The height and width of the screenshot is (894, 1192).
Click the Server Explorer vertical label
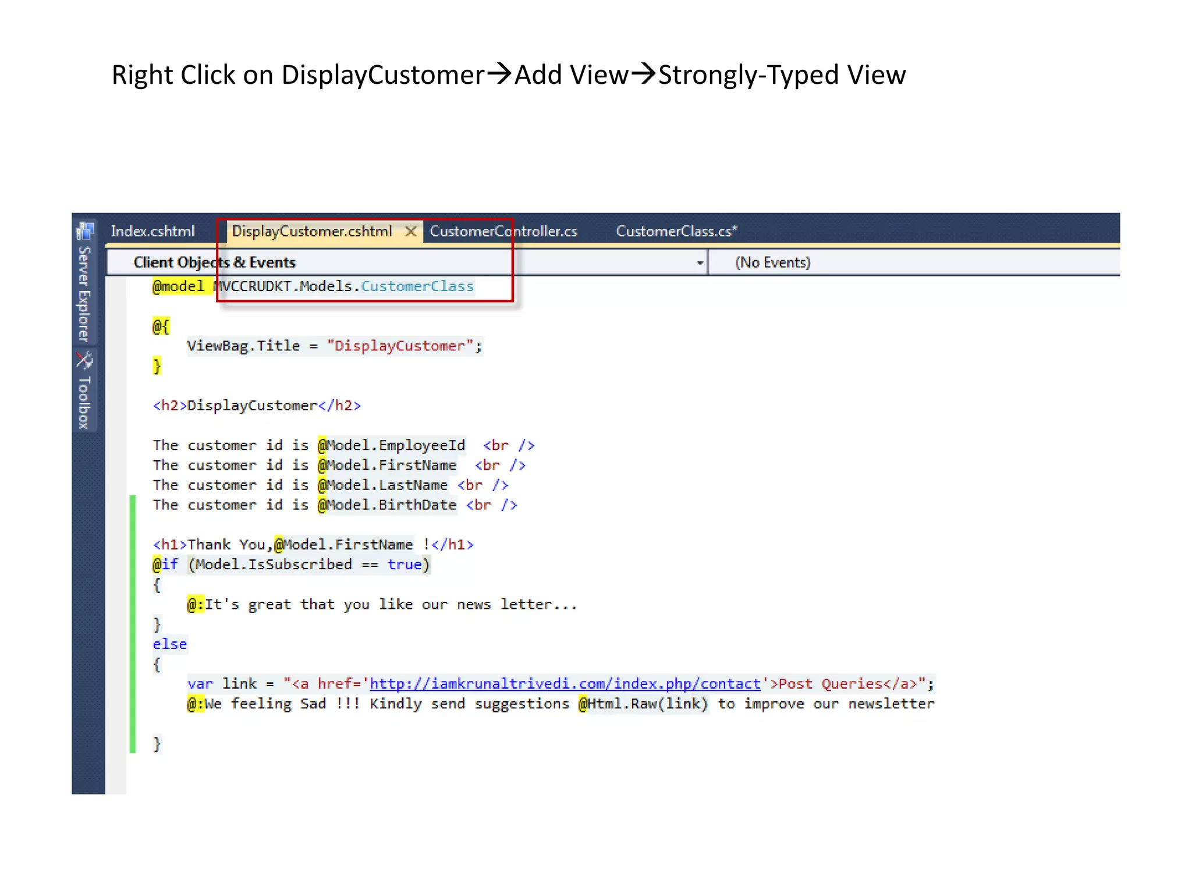point(84,294)
